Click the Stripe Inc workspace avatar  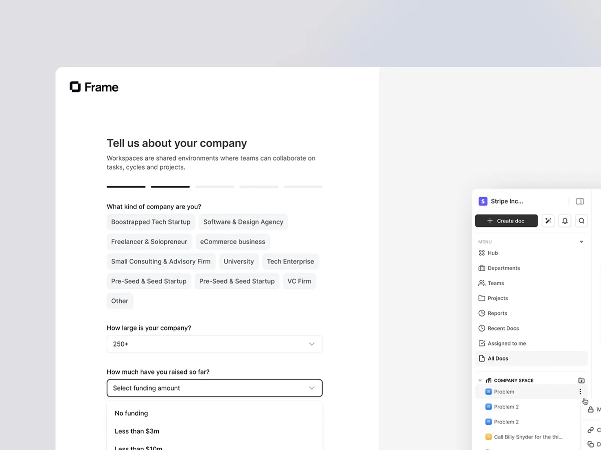(x=482, y=201)
